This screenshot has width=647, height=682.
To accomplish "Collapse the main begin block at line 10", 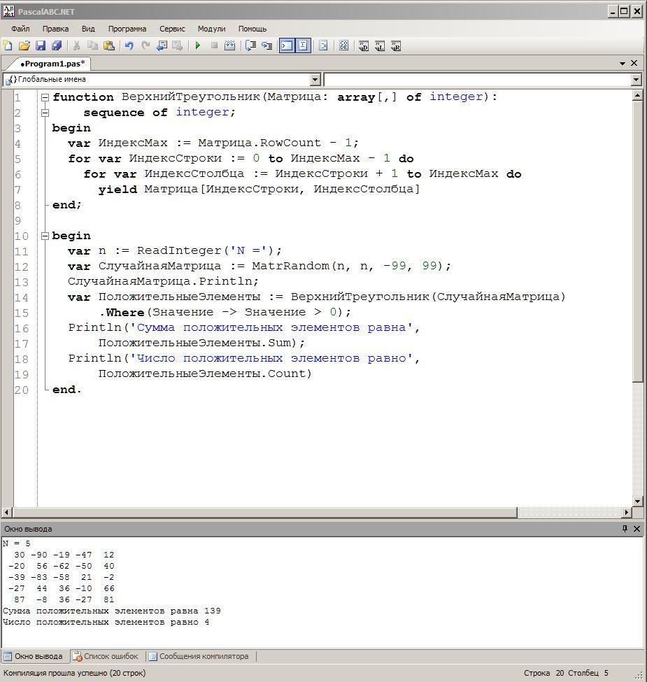I will tap(45, 236).
